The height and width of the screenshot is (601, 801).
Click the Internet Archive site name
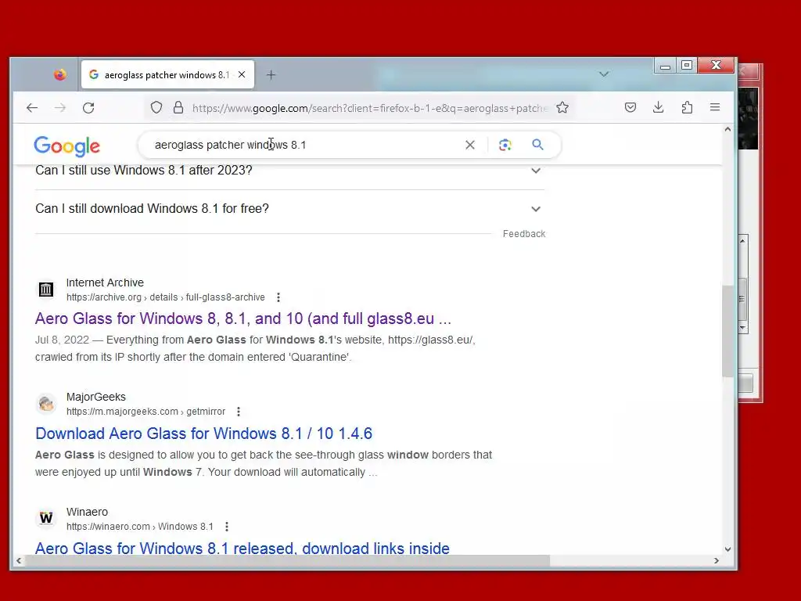click(x=105, y=283)
